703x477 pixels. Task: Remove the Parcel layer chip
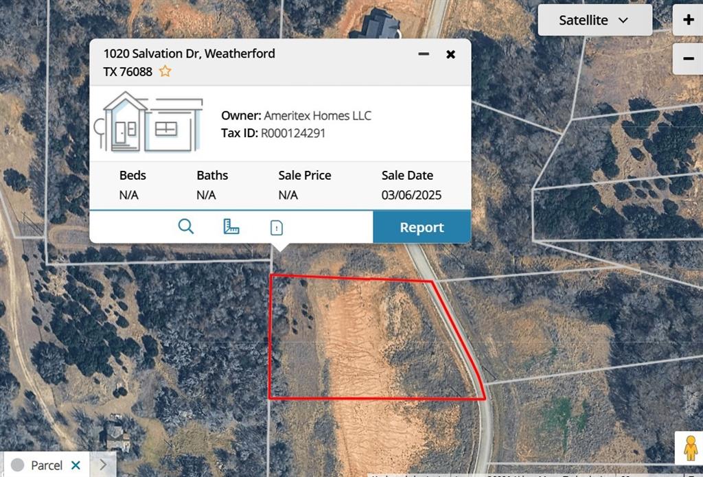76,465
